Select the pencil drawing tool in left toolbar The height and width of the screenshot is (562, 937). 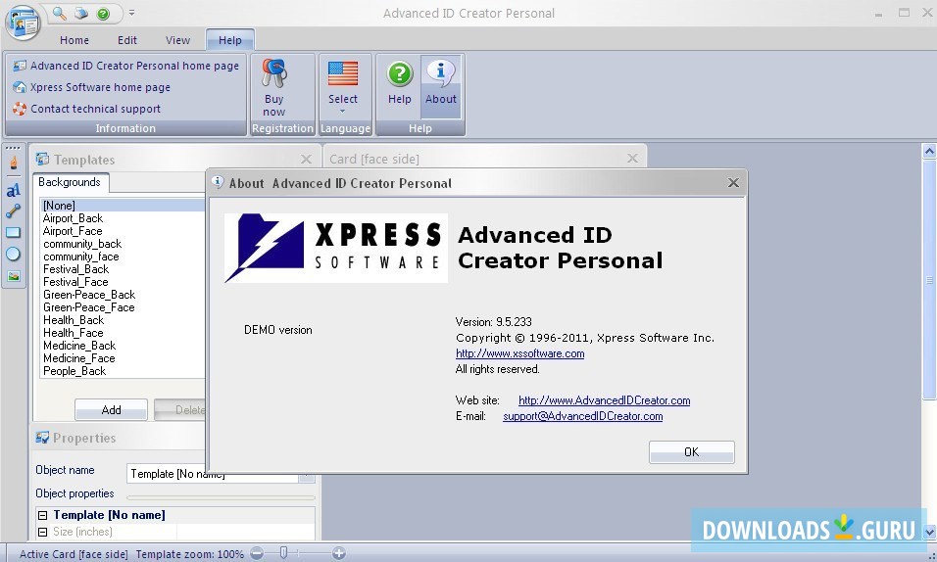pyautogui.click(x=13, y=164)
